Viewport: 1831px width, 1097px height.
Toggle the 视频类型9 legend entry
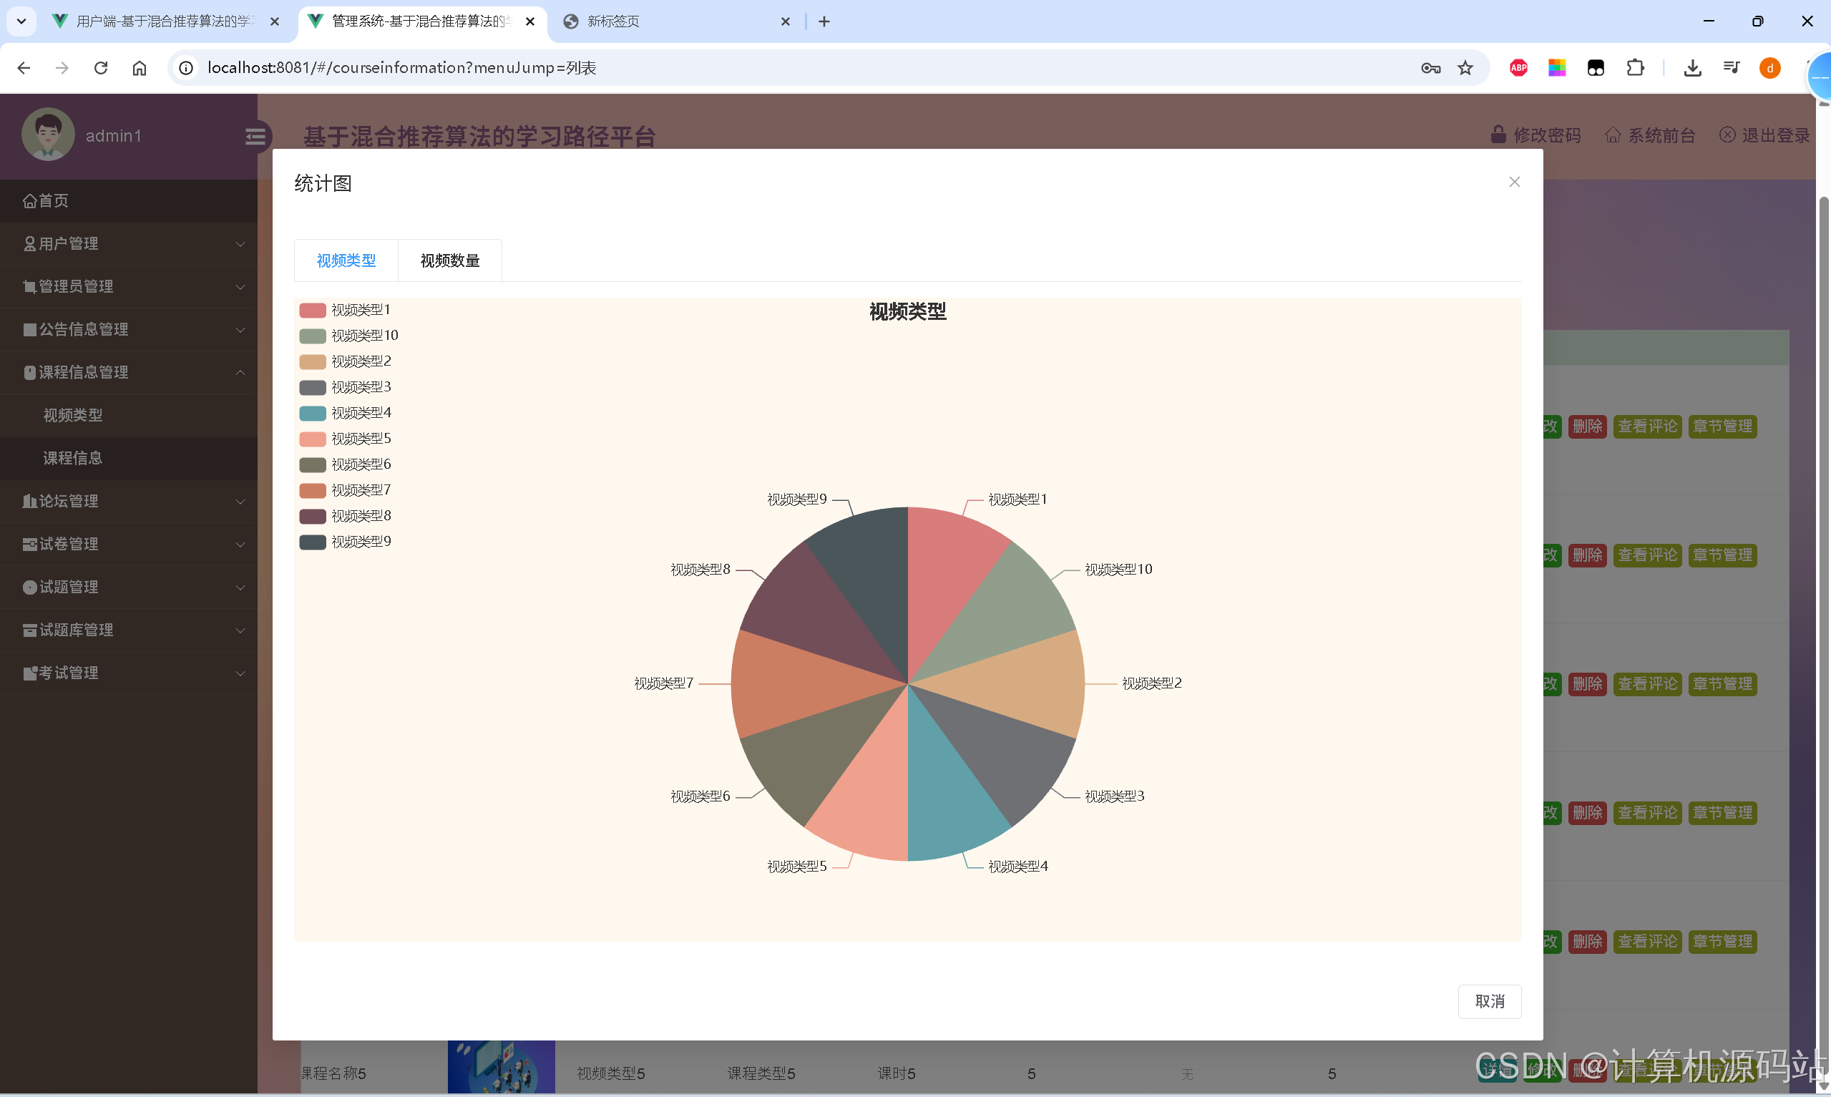coord(345,542)
